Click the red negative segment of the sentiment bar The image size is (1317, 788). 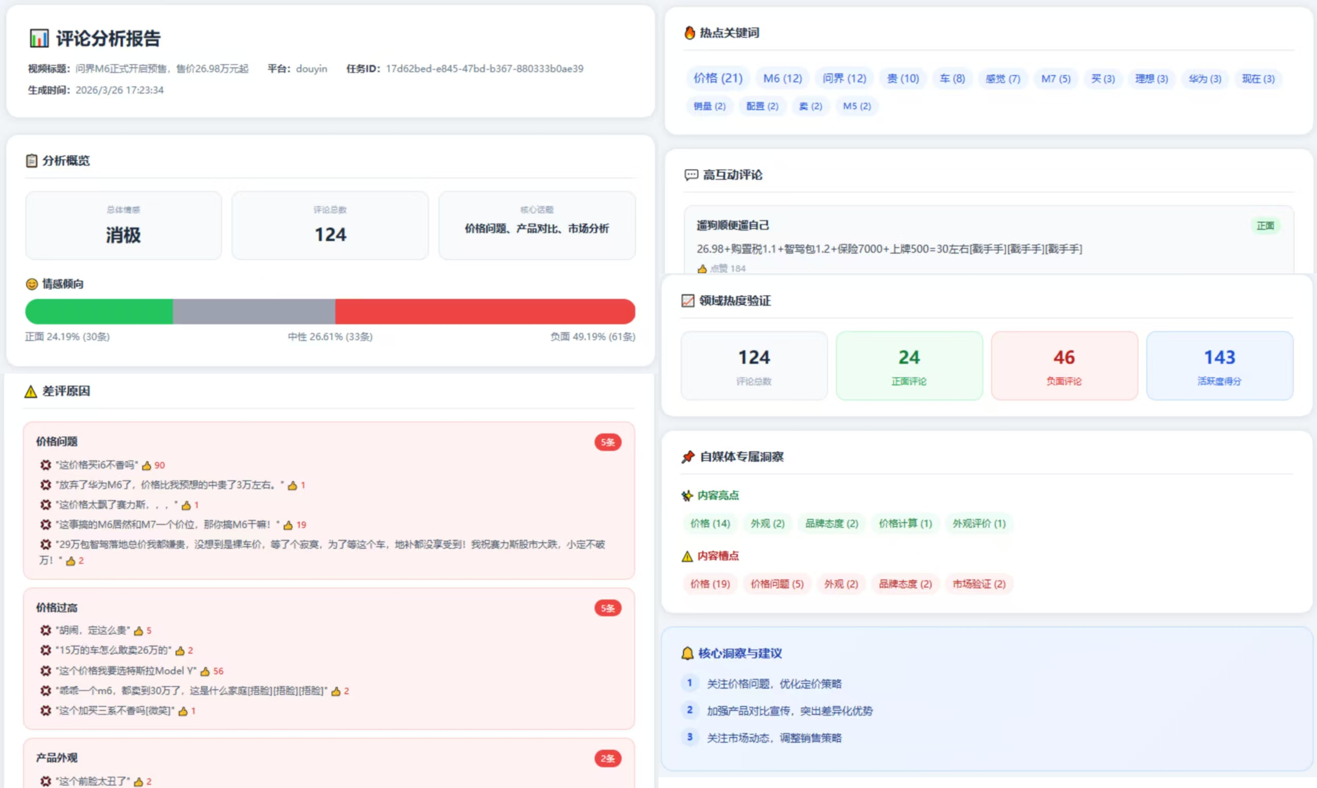(x=485, y=312)
